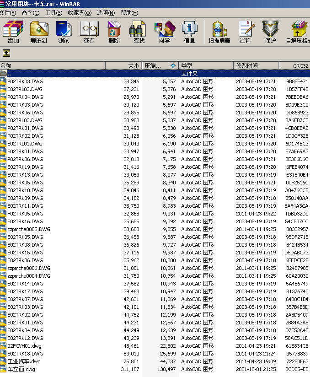
Task: Sort by CRC32 column header
Action: tap(294, 65)
